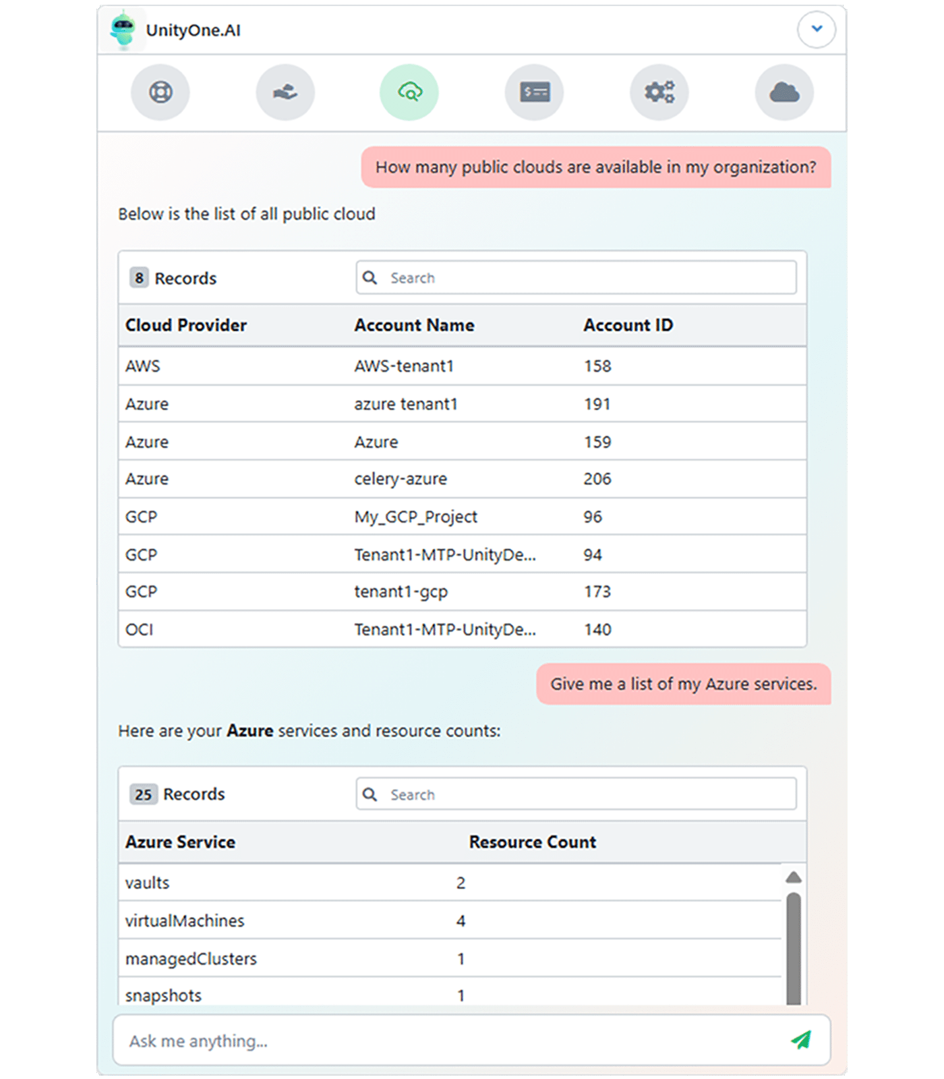The height and width of the screenshot is (1079, 944).
Task: Open the lifebuoy support icon tab
Action: pos(160,92)
